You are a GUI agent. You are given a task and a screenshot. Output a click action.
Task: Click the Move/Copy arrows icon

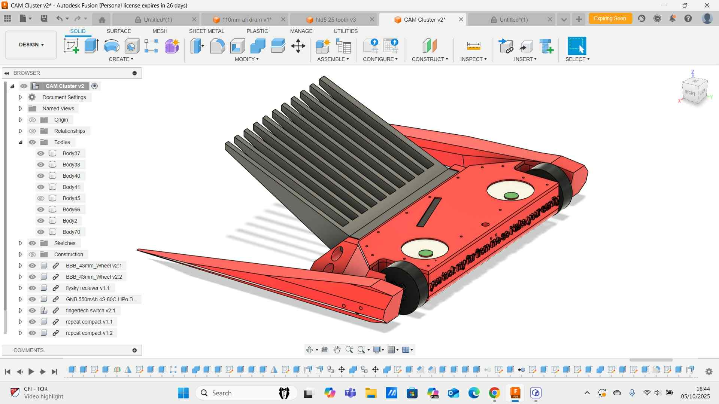[x=298, y=46]
